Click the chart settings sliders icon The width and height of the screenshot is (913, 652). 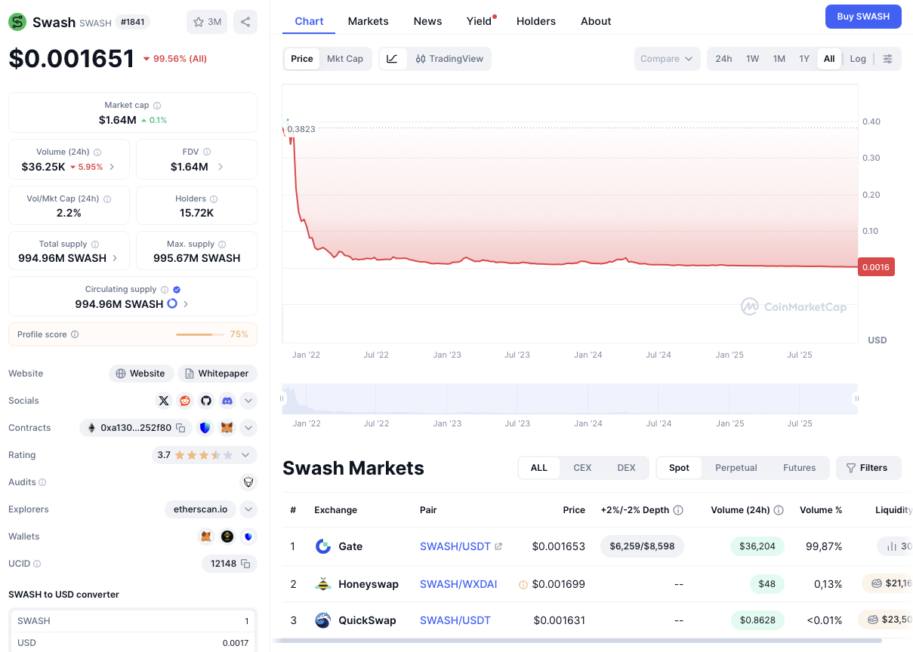point(887,59)
